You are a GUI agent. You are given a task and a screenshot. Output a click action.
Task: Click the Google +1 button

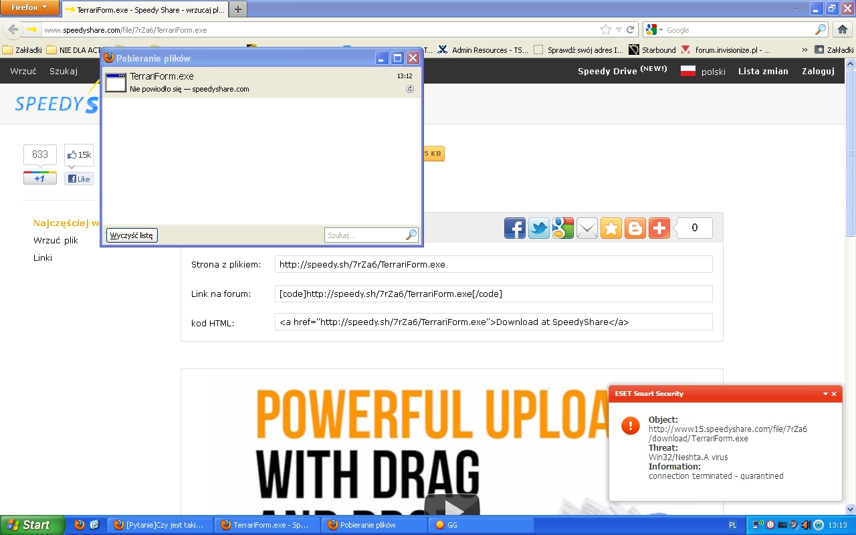tap(40, 179)
